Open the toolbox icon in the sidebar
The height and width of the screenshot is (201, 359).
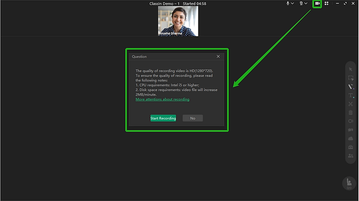[351, 147]
